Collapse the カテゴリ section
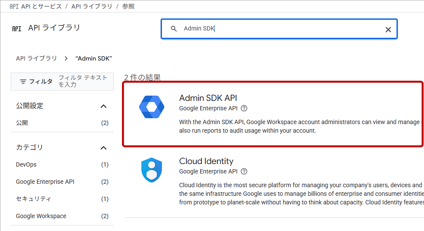424x231 pixels. coord(103,148)
